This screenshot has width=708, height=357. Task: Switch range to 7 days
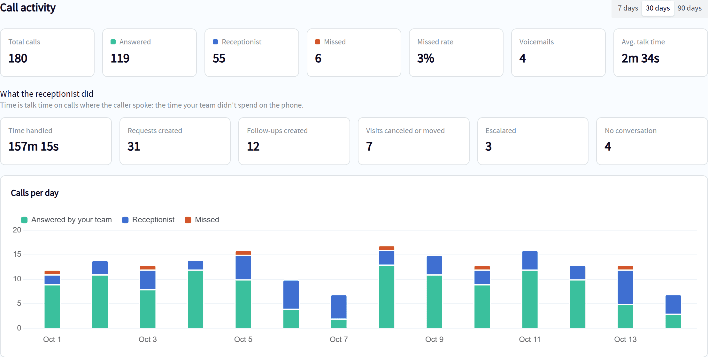coord(627,8)
